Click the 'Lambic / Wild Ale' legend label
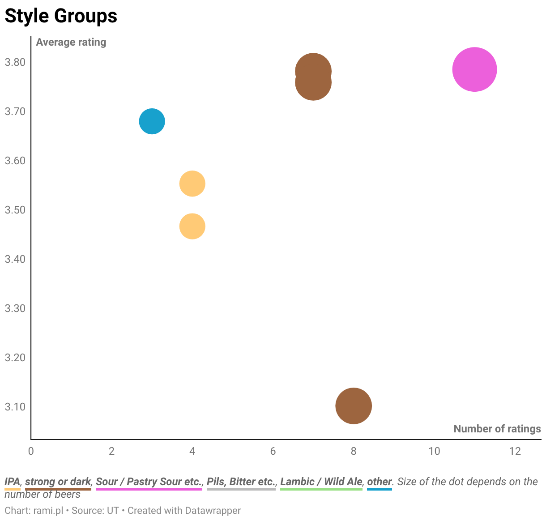Screen dimensions: 546x521 pos(321,482)
